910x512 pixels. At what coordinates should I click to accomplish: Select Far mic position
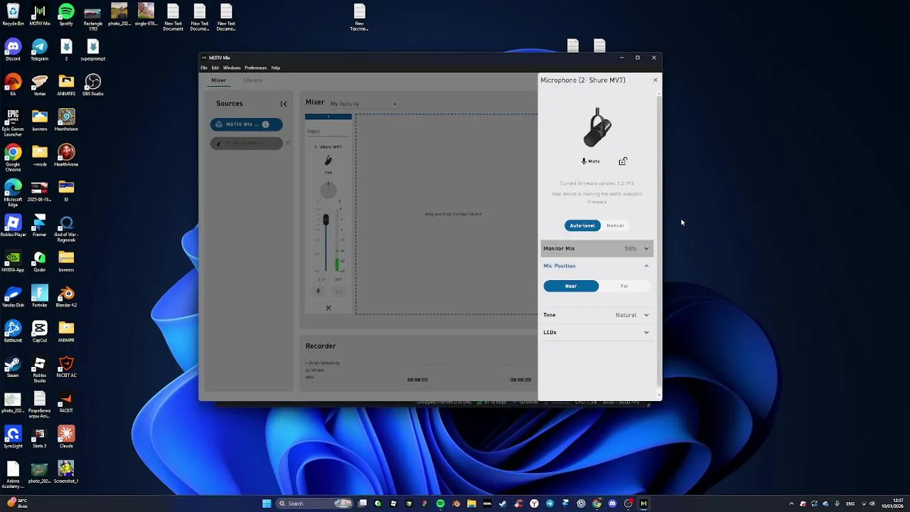click(624, 286)
